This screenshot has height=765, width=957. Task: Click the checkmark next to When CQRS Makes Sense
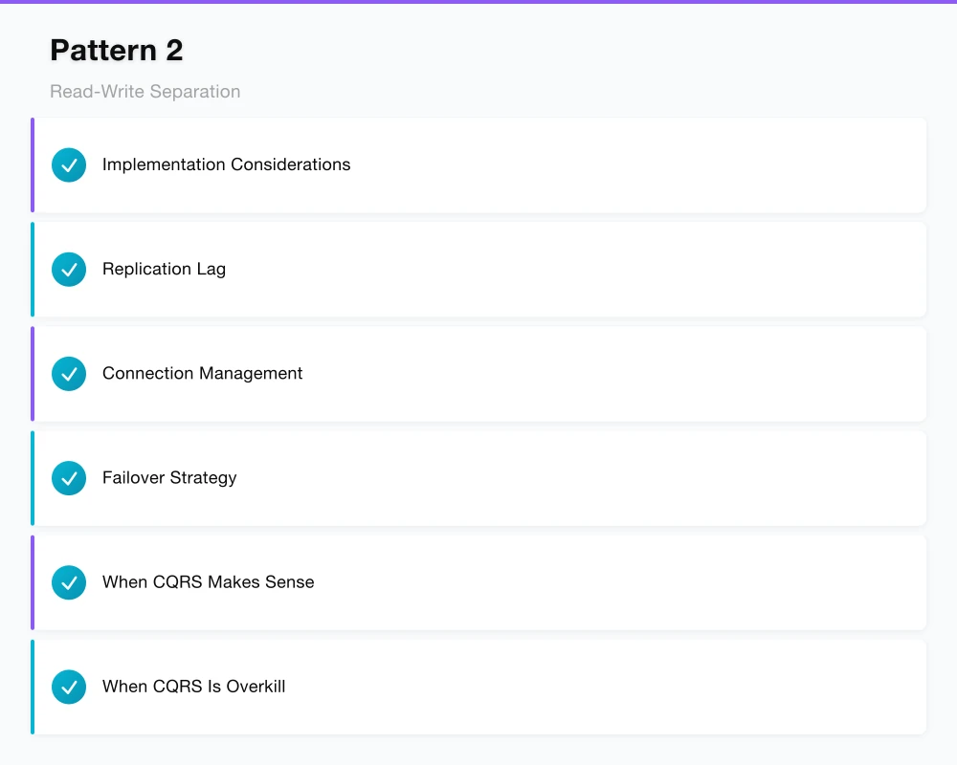click(69, 582)
